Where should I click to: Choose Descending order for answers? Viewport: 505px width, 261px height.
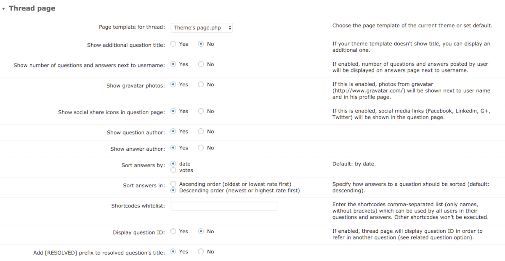click(x=173, y=190)
